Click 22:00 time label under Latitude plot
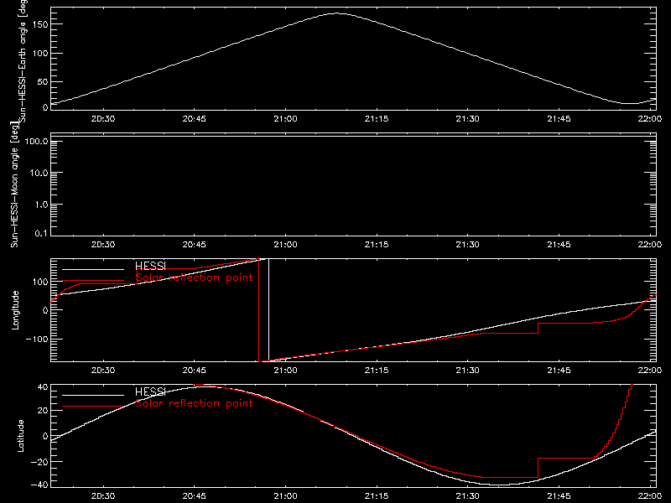The width and height of the screenshot is (671, 503). pyautogui.click(x=649, y=496)
